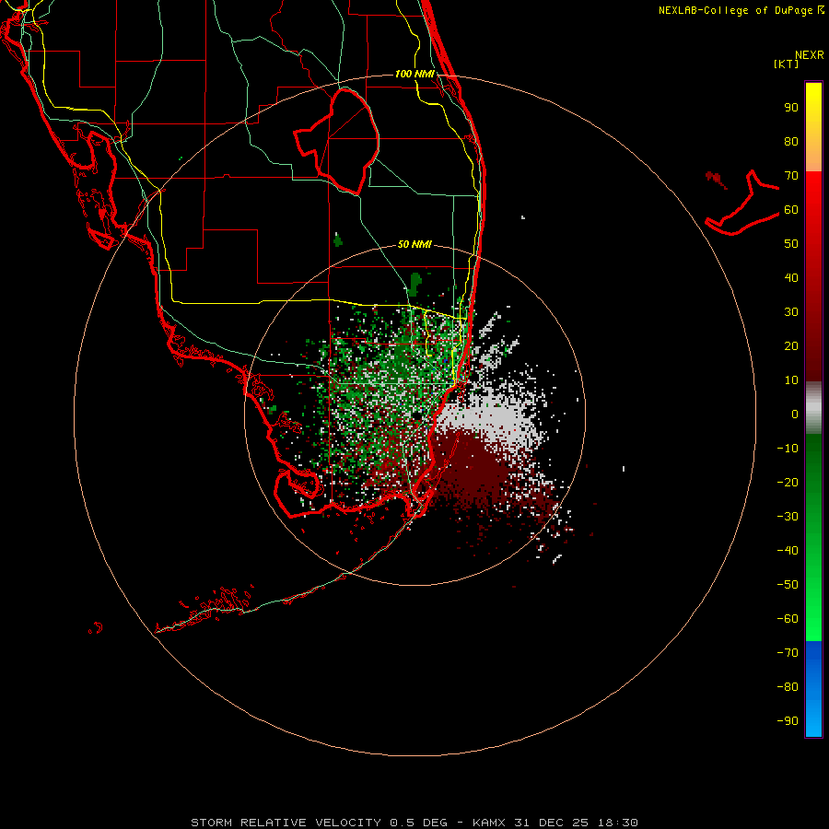The height and width of the screenshot is (829, 829).
Task: Click the 50 NMI range ring label
Action: [414, 244]
